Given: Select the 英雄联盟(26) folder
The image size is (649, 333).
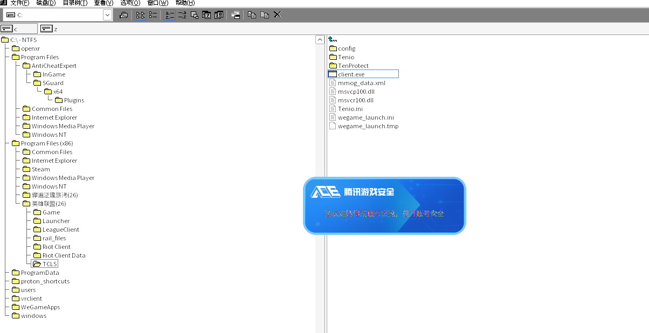Looking at the screenshot, I should (x=45, y=204).
